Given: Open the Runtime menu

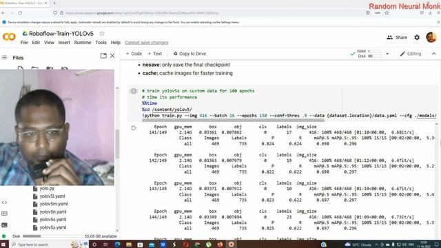Looking at the screenshot, I should (83, 43).
